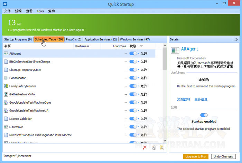Screen dimensions: 242x163
Task: Collapse the Details panel with double chevron
Action: click(x=236, y=40)
